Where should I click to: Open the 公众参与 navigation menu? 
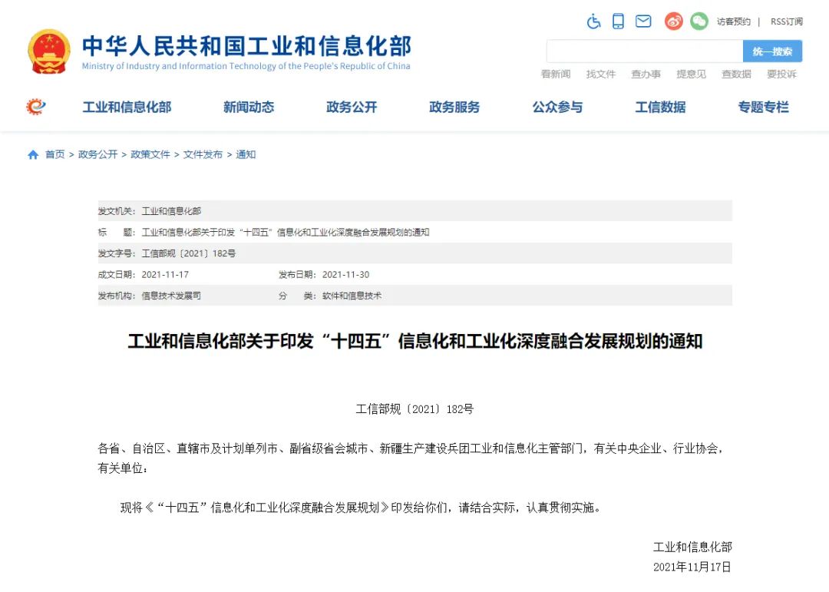pos(557,107)
